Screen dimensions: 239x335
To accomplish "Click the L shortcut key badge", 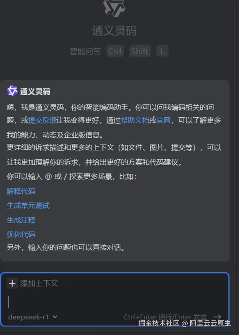I will [x=162, y=51].
